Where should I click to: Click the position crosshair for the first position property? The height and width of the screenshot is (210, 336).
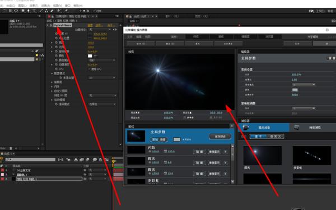pos(90,34)
